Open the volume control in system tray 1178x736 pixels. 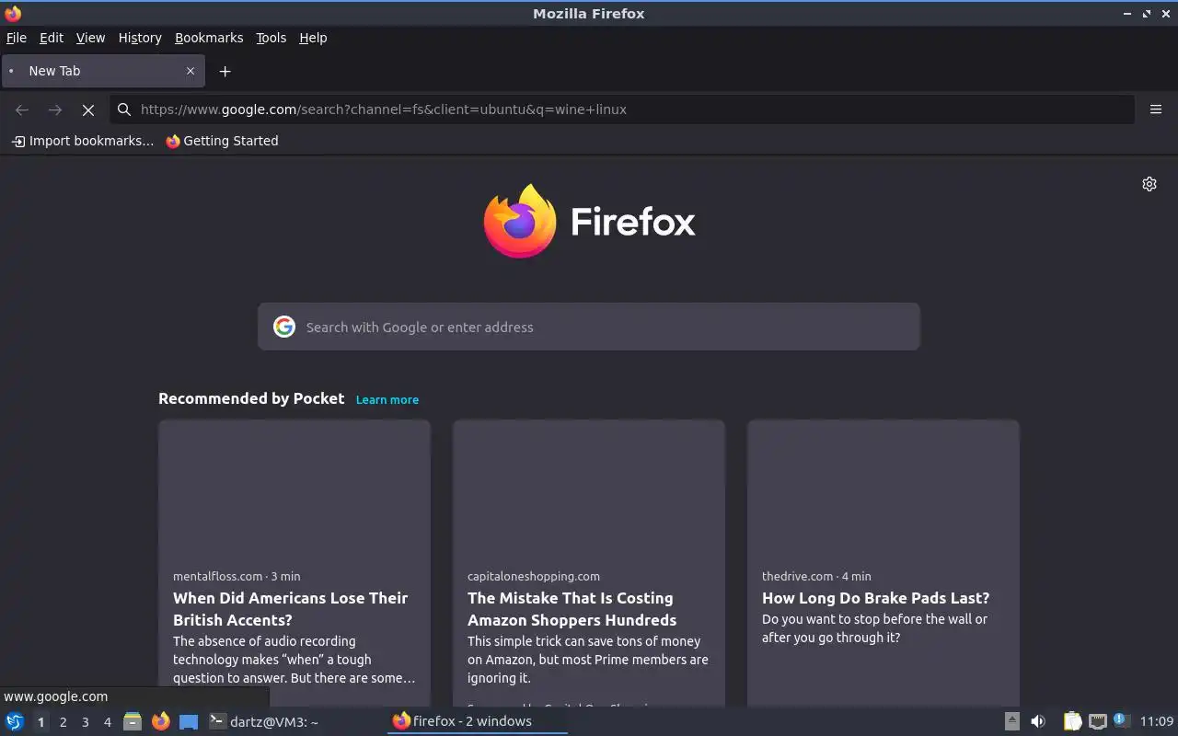point(1038,721)
